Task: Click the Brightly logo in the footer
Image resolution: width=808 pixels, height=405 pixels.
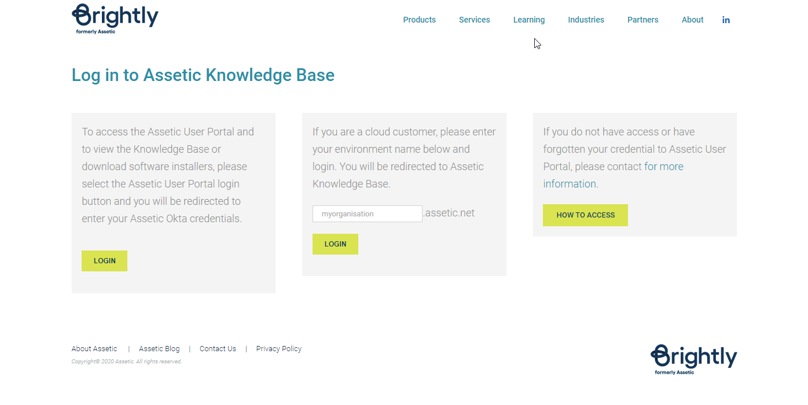Action: pos(694,359)
